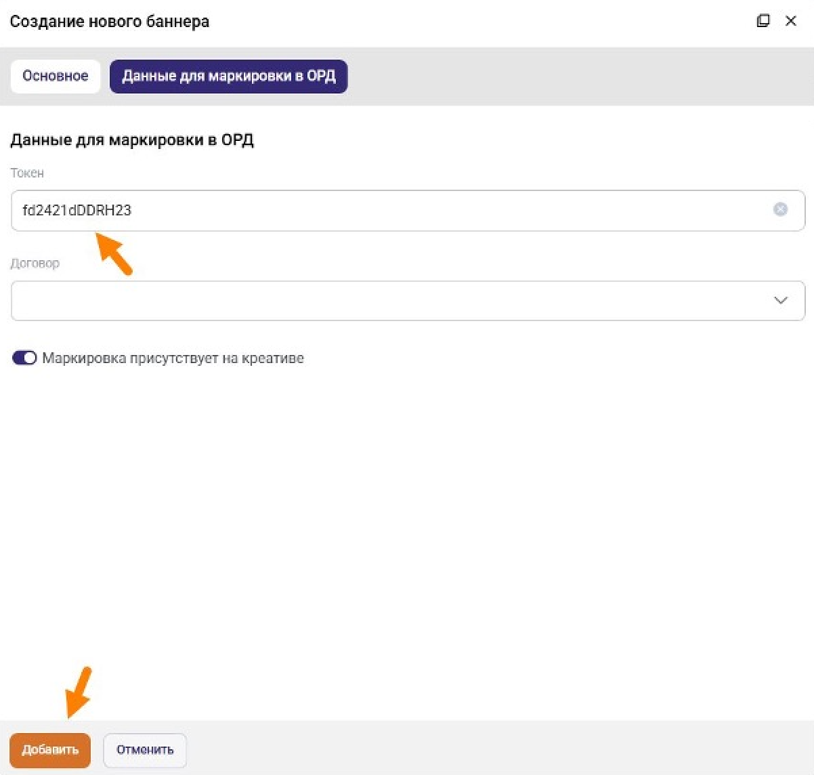Click the Токен field label
814x775 pixels.
(x=27, y=173)
